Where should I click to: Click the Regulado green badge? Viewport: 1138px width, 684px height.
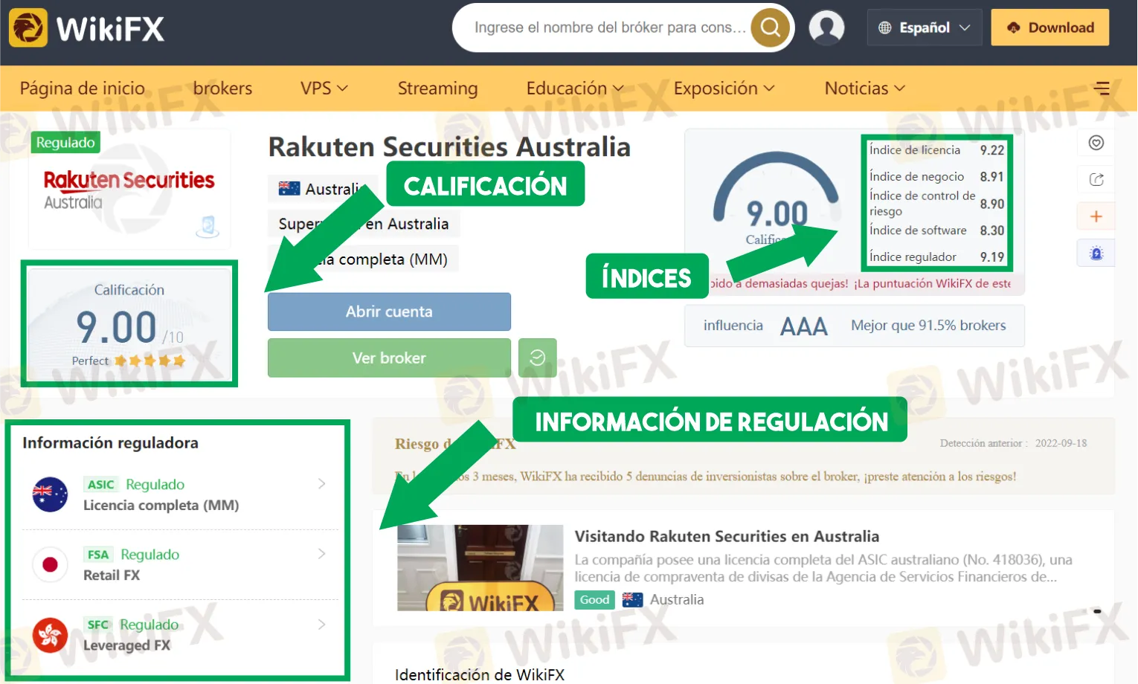(x=65, y=142)
